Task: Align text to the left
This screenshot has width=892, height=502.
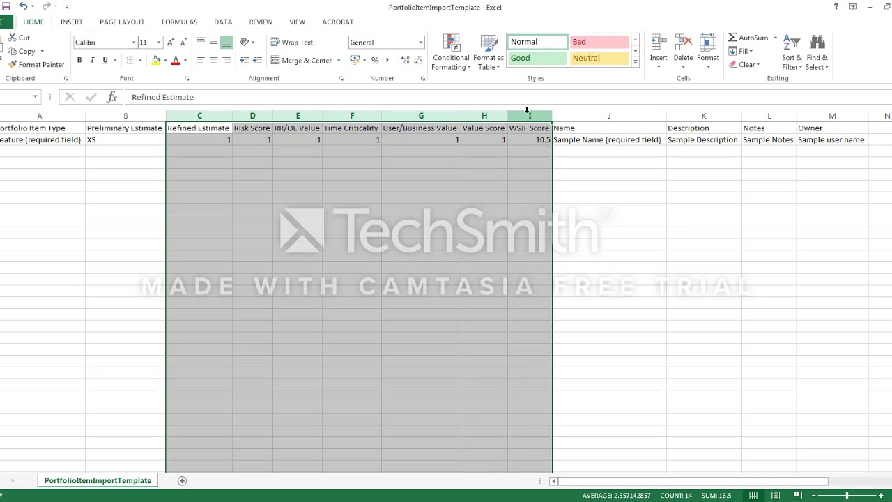Action: [201, 61]
